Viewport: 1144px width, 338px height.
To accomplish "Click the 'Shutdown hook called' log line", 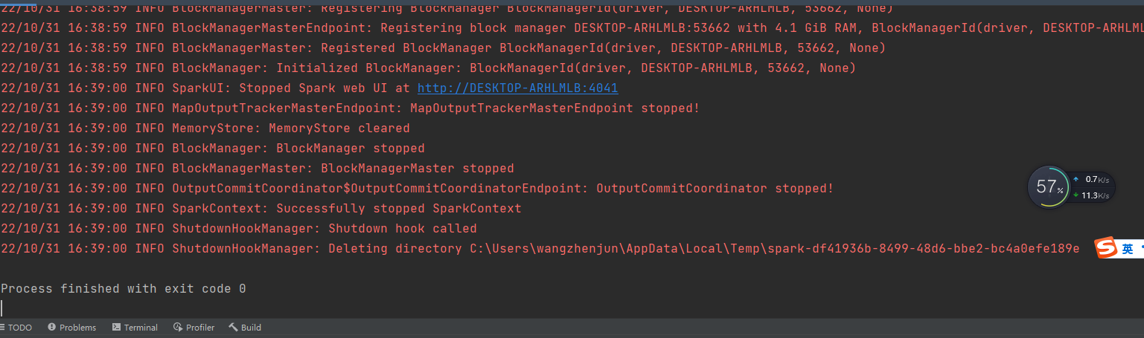I will [402, 229].
